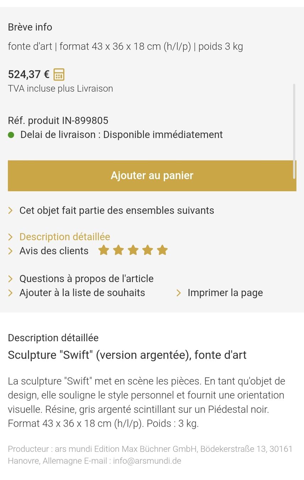Image resolution: width=304 pixels, height=480 pixels.
Task: Click the chevron beside gold 'Description détaillée' link
Action: (x=11, y=237)
